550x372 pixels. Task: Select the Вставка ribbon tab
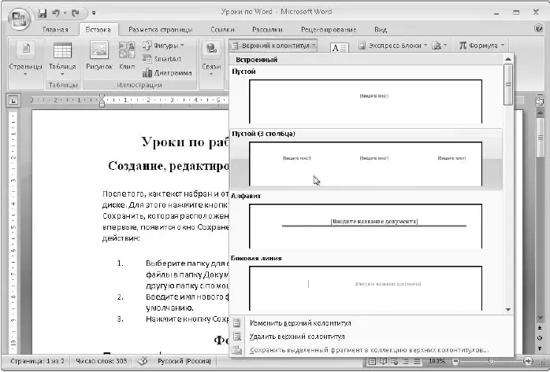pos(98,30)
